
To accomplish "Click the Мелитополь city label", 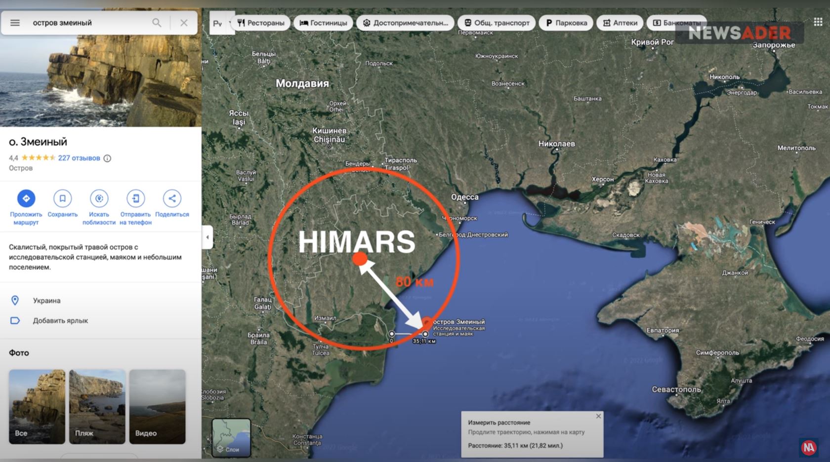I will coord(796,148).
